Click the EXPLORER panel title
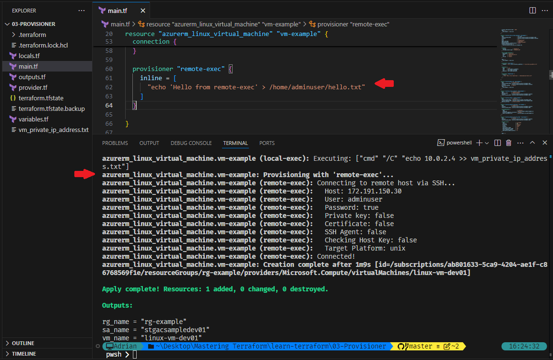 pos(24,11)
